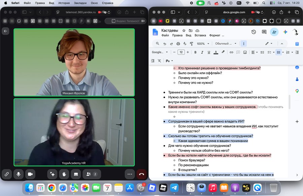The height and width of the screenshot is (196, 303).
Task: Open the Docs search tool magnifier
Action: pyautogui.click(x=158, y=44)
